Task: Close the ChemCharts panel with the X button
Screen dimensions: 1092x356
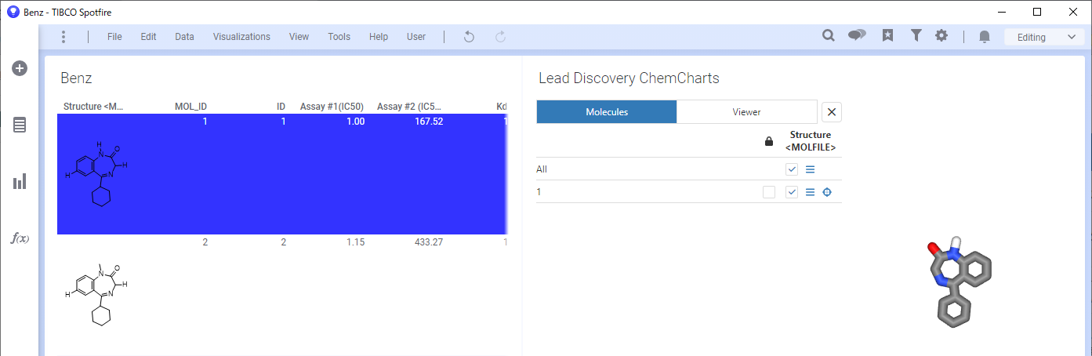Action: coord(832,112)
